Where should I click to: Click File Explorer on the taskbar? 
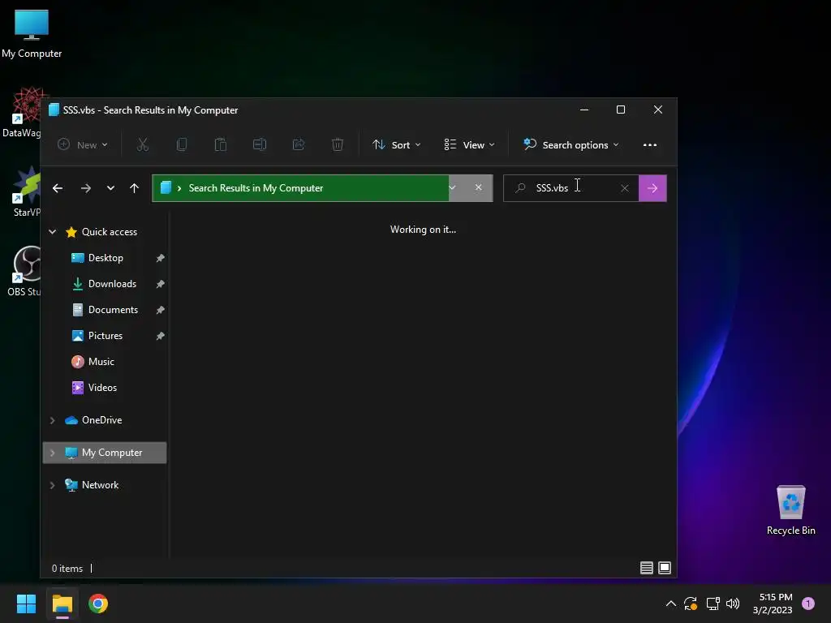coord(62,604)
